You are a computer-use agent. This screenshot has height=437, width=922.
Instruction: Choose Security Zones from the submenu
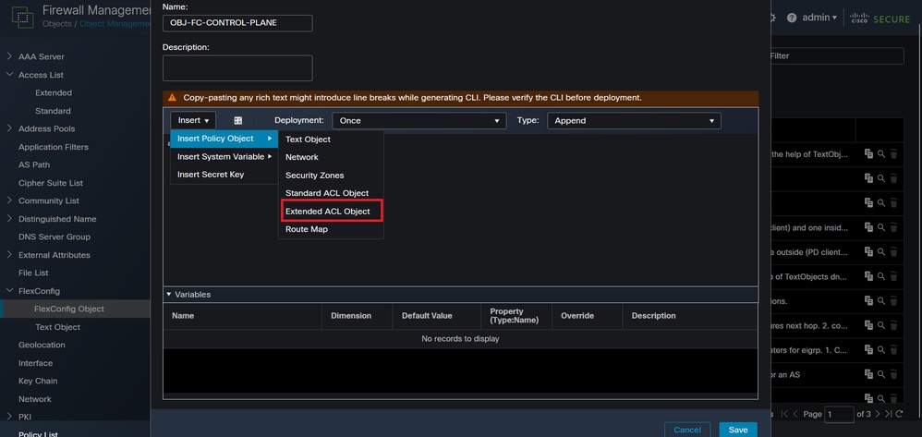point(315,176)
